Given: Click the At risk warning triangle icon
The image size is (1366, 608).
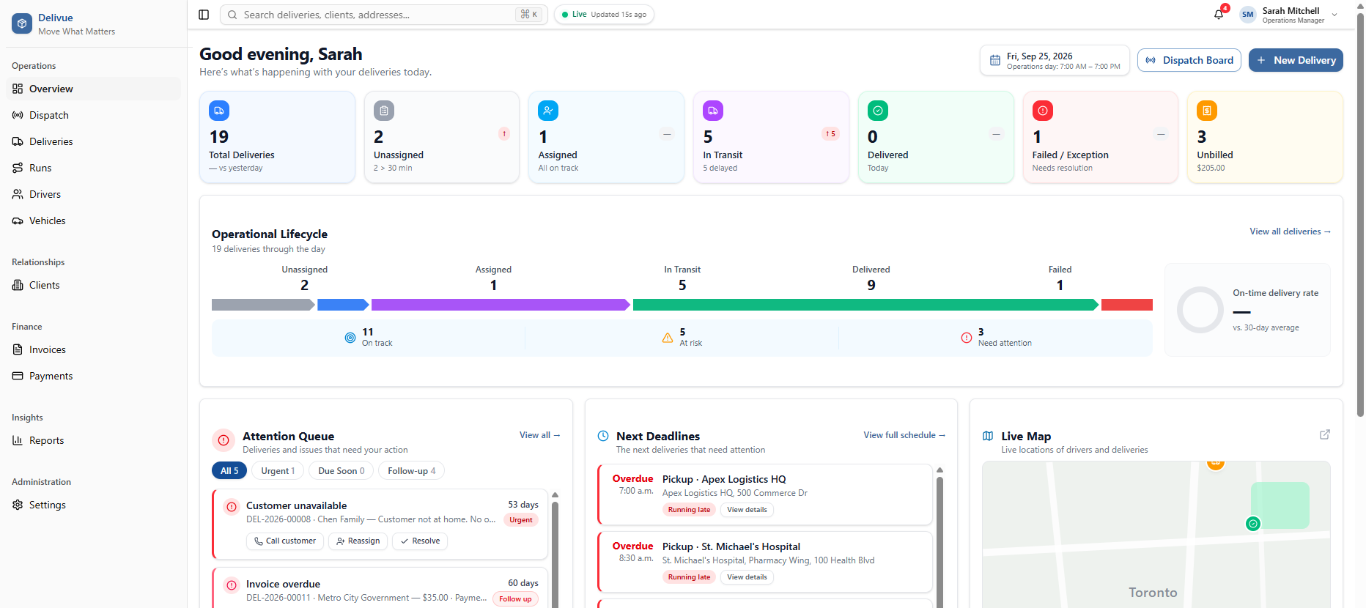Looking at the screenshot, I should [668, 338].
